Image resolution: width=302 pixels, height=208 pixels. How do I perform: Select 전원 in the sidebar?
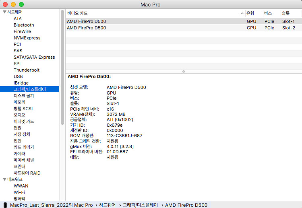point(18,128)
